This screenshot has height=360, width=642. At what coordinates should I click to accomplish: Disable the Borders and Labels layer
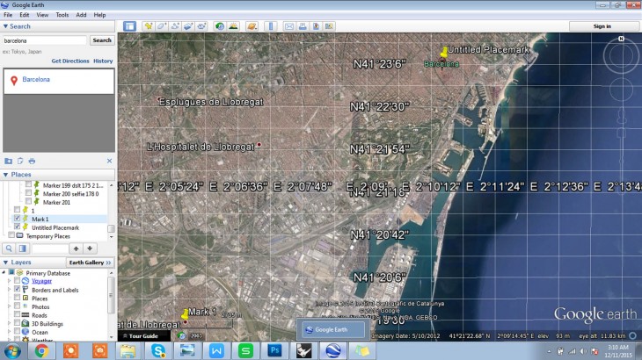pyautogui.click(x=18, y=289)
